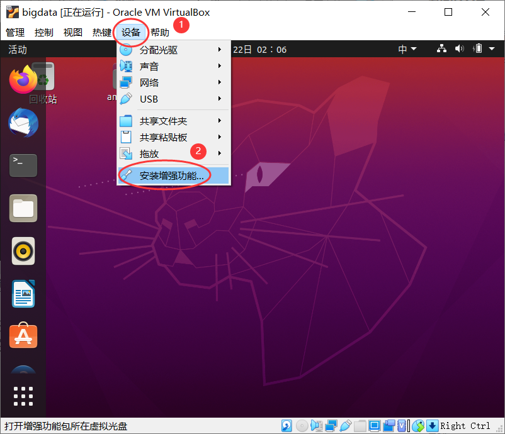
Task: Click shared folders indicator in status bar
Action: (360, 426)
